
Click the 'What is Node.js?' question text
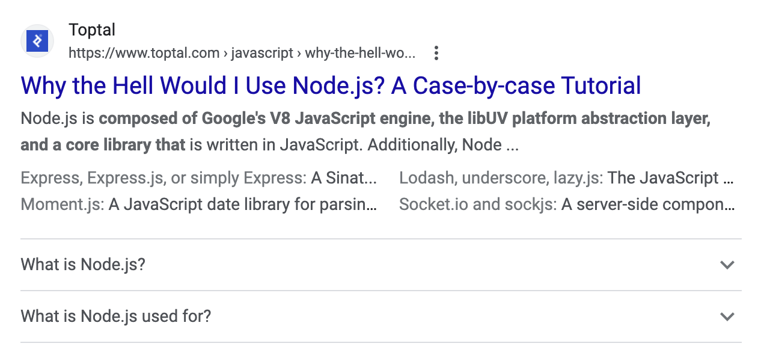point(83,265)
